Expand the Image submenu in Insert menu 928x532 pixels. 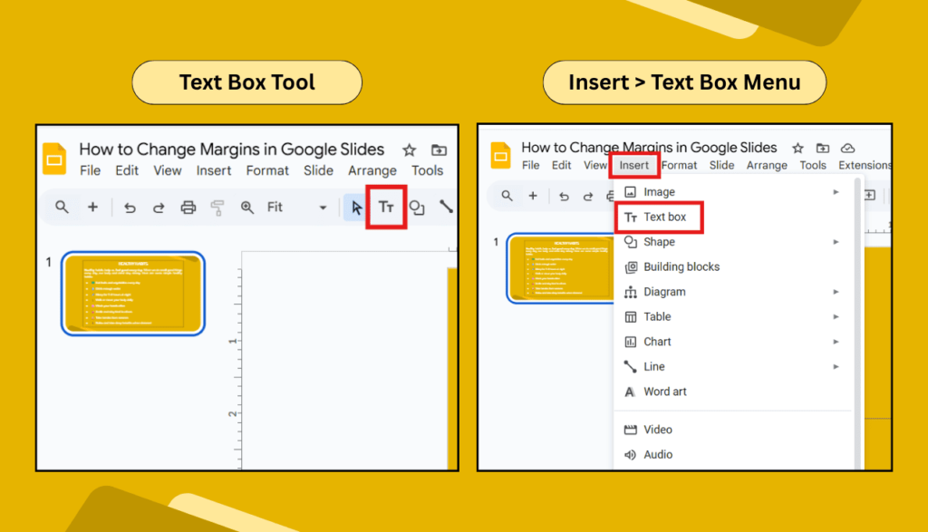coord(836,192)
